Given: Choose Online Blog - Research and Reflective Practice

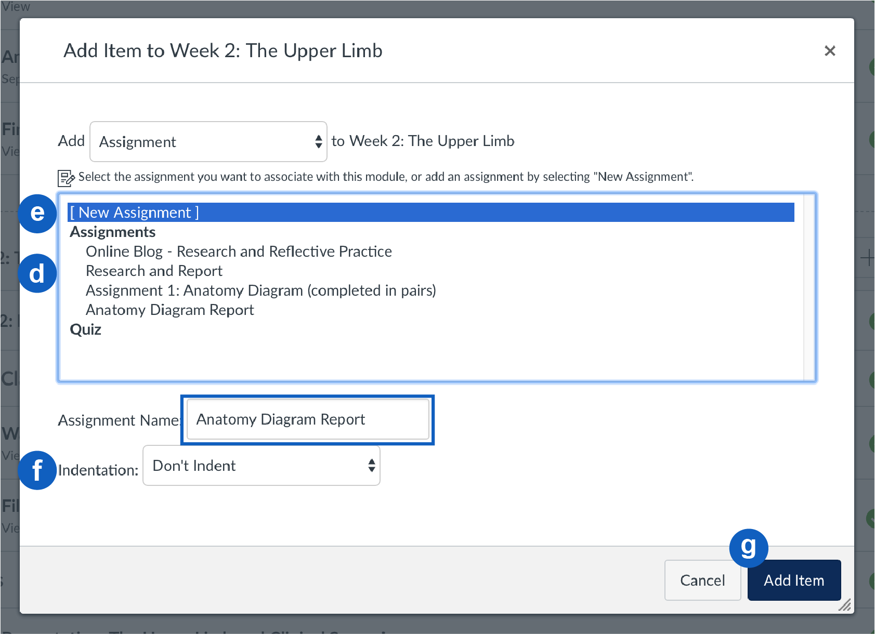Looking at the screenshot, I should pyautogui.click(x=239, y=252).
